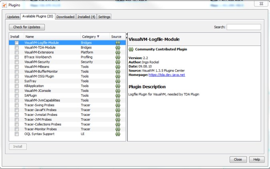Click source icon for VisualVM-Logfile-Module row
Viewport: 270px width, 169px height.
click(x=118, y=42)
